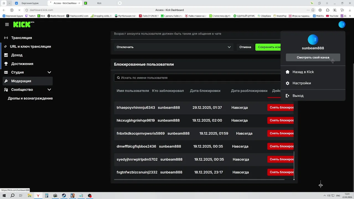Viewport: 354px width, 199px height.
Task: Stop page loading with the X button
Action: [x=19, y=10]
